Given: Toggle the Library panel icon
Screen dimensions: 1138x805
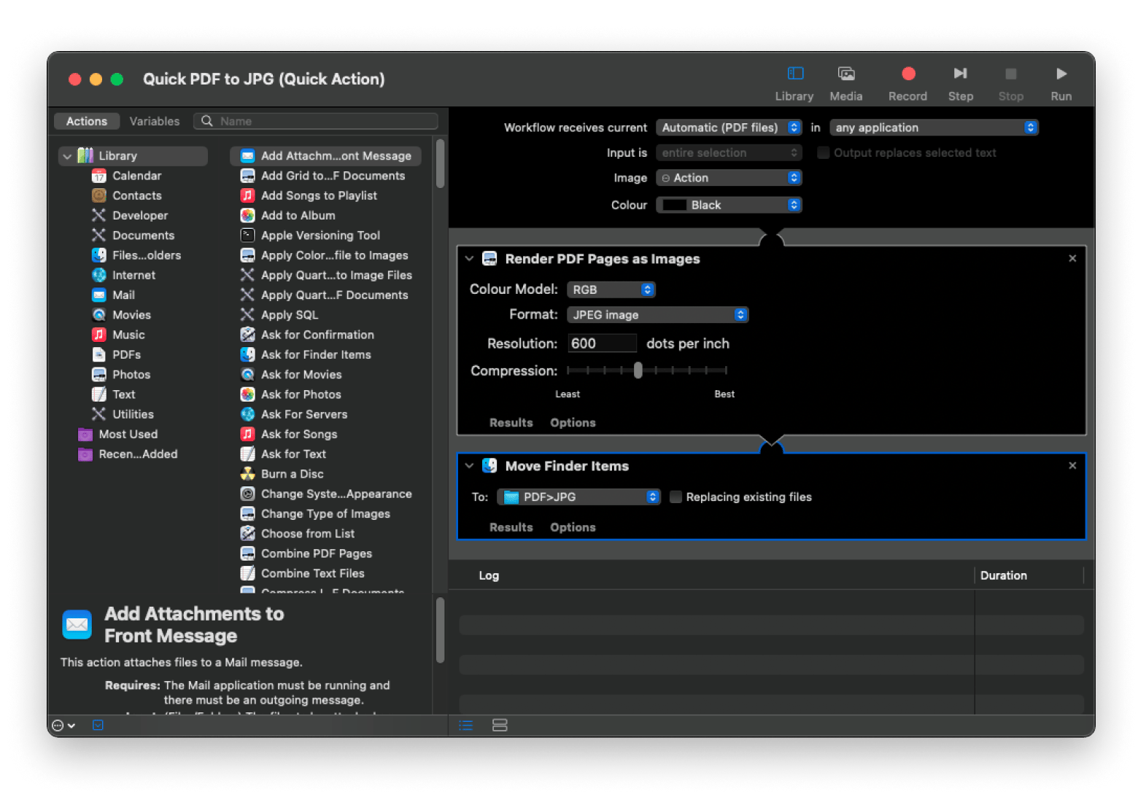Looking at the screenshot, I should point(794,74).
